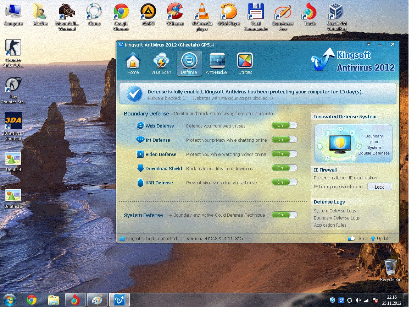Click the Kingsoft Antivirus taskbar button
This screenshot has width=417, height=314.
click(x=119, y=300)
